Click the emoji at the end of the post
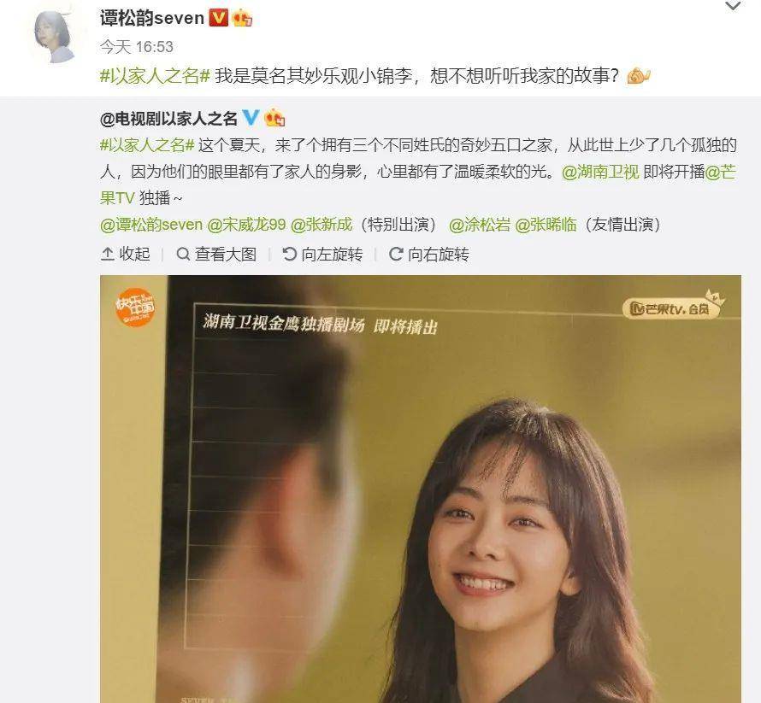 638,76
